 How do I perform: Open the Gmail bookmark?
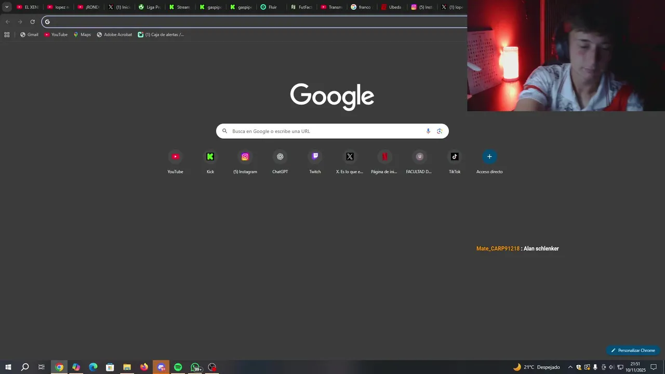[x=29, y=35]
